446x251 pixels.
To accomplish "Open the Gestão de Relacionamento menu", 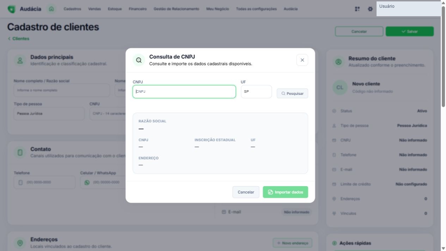I will pyautogui.click(x=176, y=9).
